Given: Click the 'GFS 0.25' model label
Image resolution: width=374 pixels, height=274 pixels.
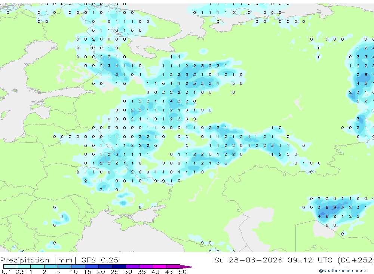Looking at the screenshot, I should pyautogui.click(x=100, y=260).
